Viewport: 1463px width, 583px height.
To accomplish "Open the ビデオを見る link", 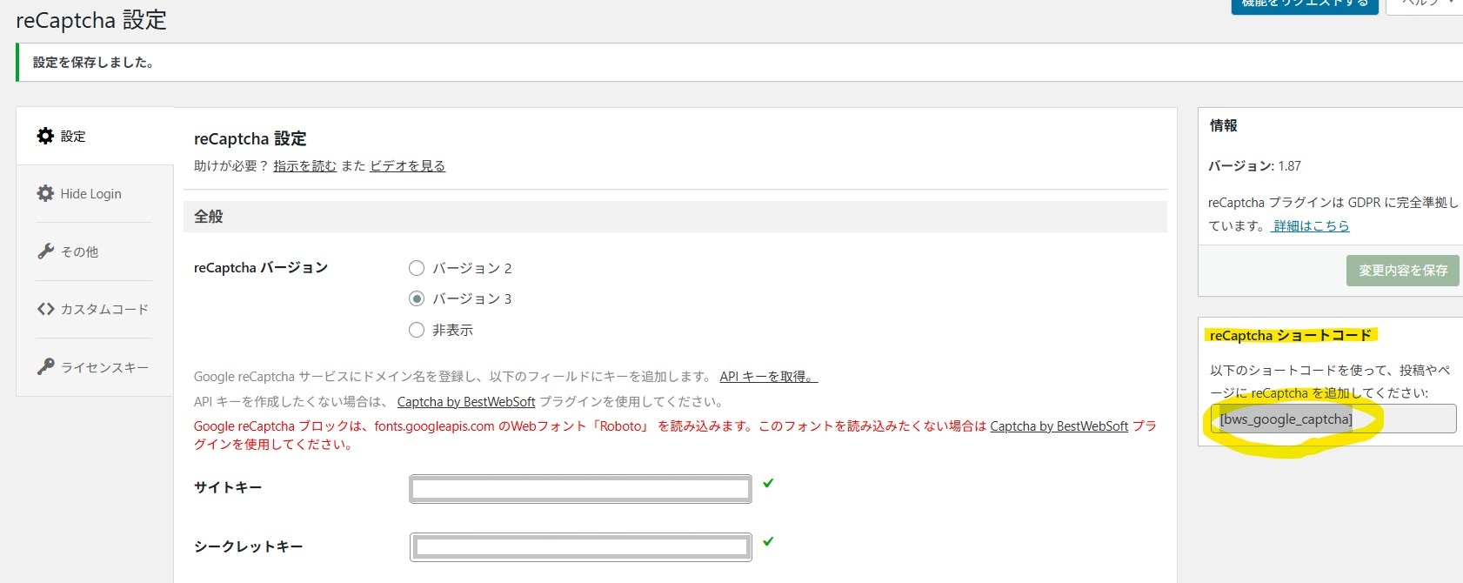I will click(x=407, y=165).
